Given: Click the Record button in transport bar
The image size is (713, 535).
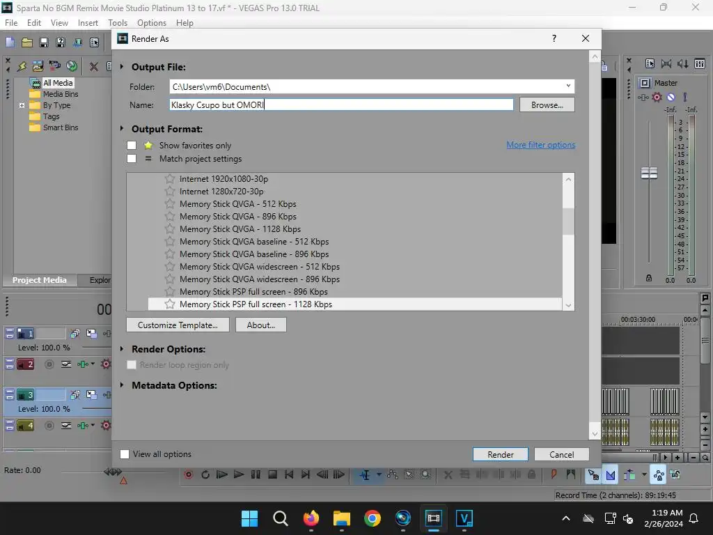Looking at the screenshot, I should tap(188, 474).
